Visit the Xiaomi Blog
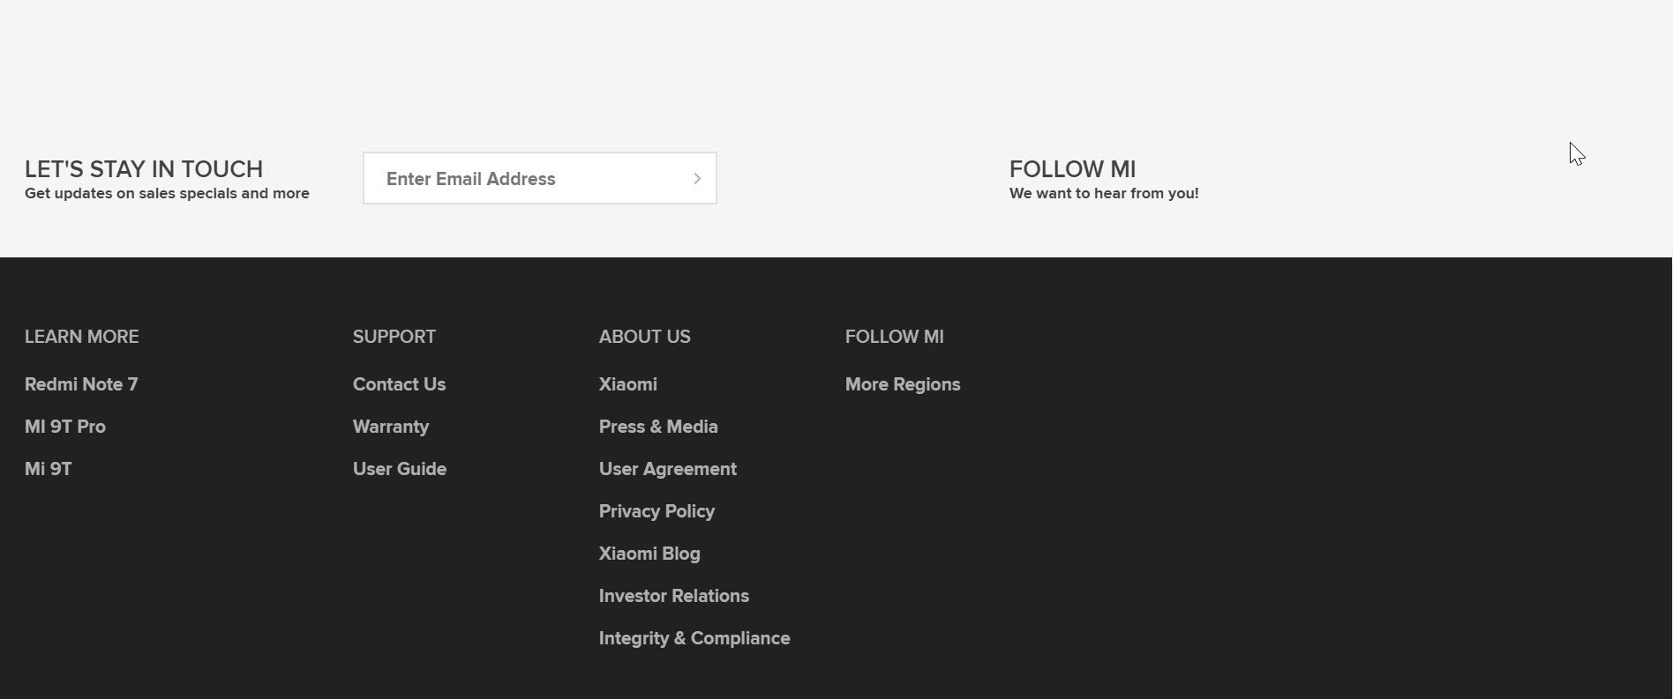 pyautogui.click(x=649, y=554)
